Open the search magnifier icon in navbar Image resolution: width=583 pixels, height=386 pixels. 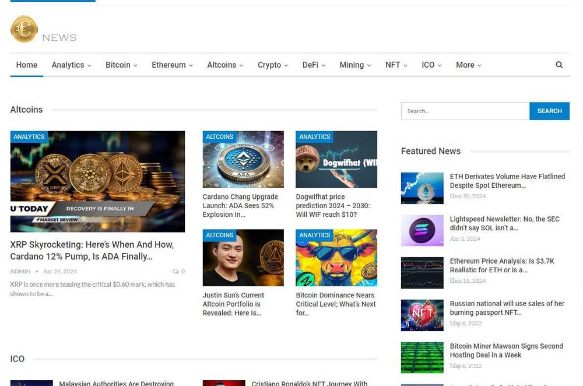point(559,65)
